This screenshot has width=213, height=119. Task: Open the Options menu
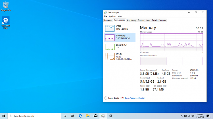112,16
